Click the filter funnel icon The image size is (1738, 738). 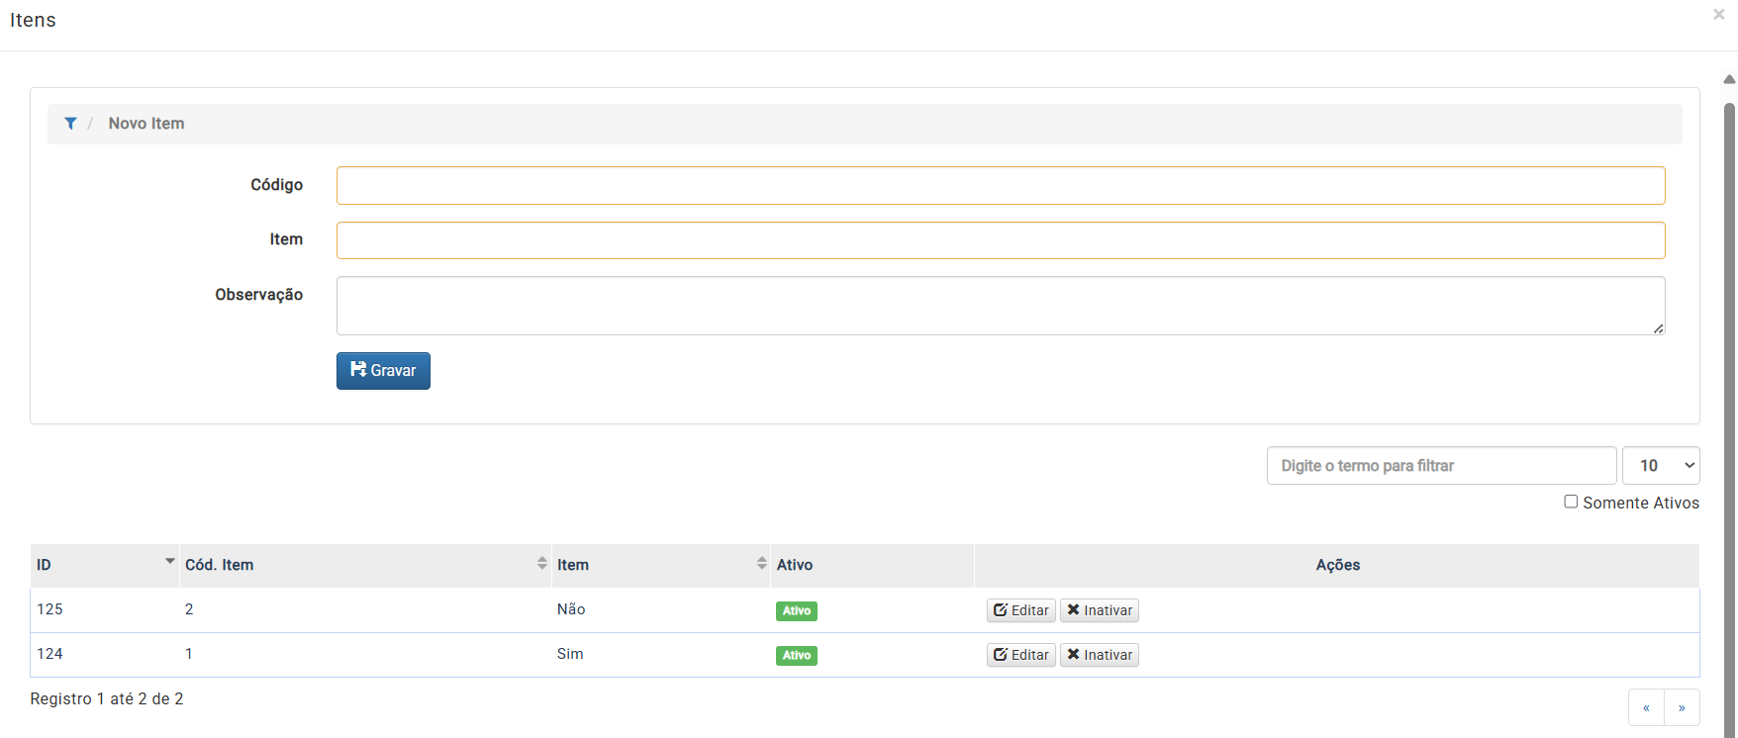[x=70, y=124]
